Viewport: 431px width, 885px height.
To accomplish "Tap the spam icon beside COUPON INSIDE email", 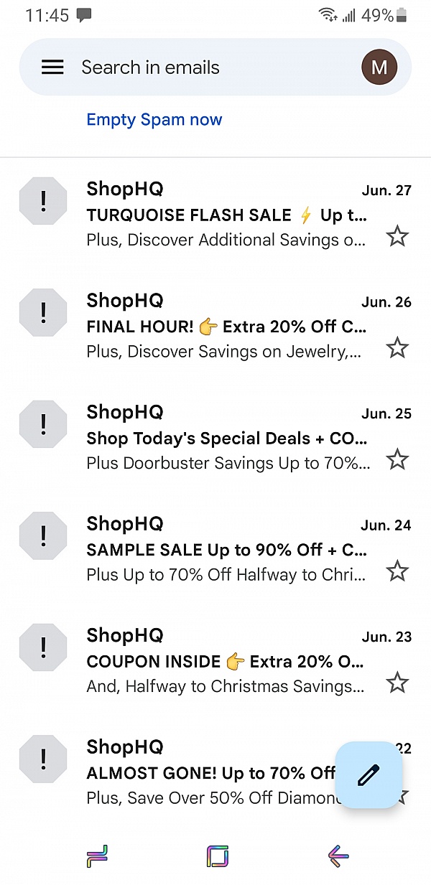I will (43, 647).
